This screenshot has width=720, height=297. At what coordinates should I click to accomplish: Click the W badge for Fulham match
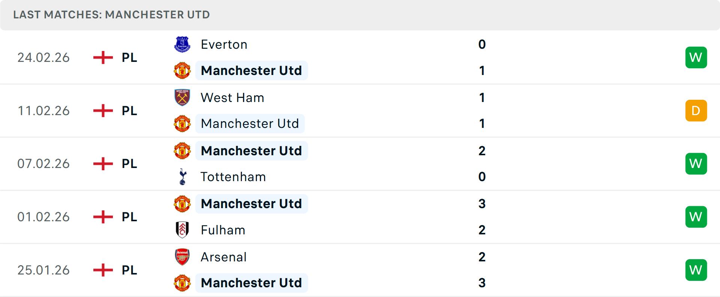(696, 217)
